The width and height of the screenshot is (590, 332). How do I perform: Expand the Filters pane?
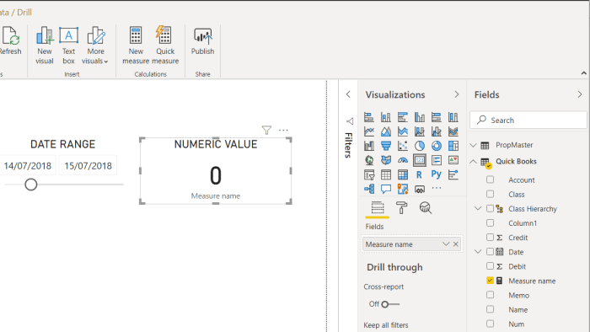pos(348,94)
